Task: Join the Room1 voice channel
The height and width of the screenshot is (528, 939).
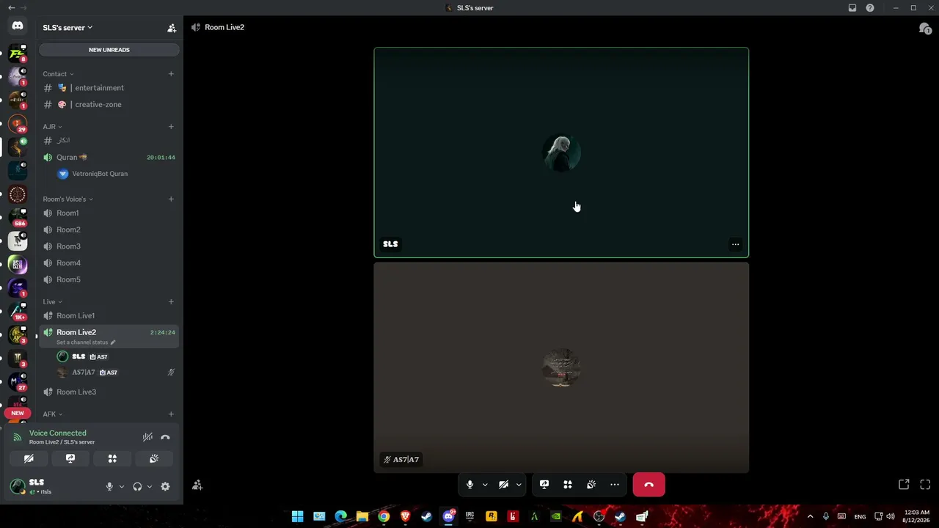Action: [x=109, y=213]
